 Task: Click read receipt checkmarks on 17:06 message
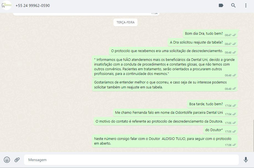coord(234,145)
